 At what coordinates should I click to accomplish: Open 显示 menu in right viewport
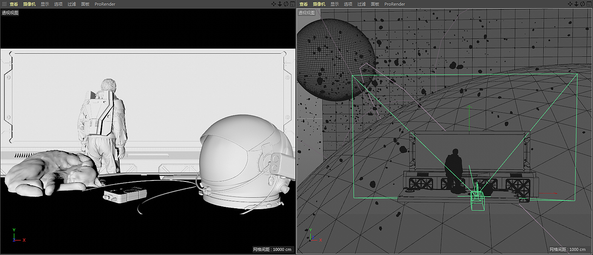[x=334, y=4]
